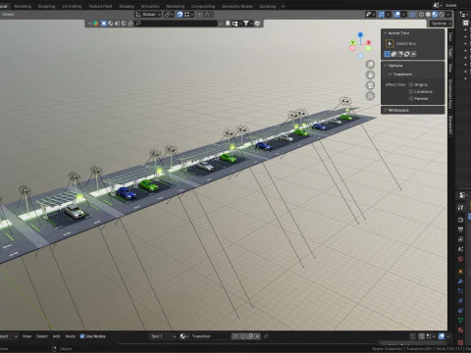
Task: Add a new workspace with plus button
Action: [284, 6]
